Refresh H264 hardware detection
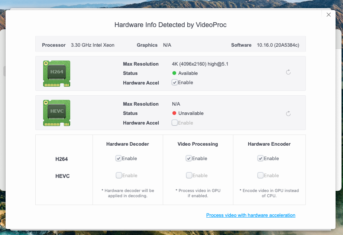Screen dimensions: 343x235 288,72
